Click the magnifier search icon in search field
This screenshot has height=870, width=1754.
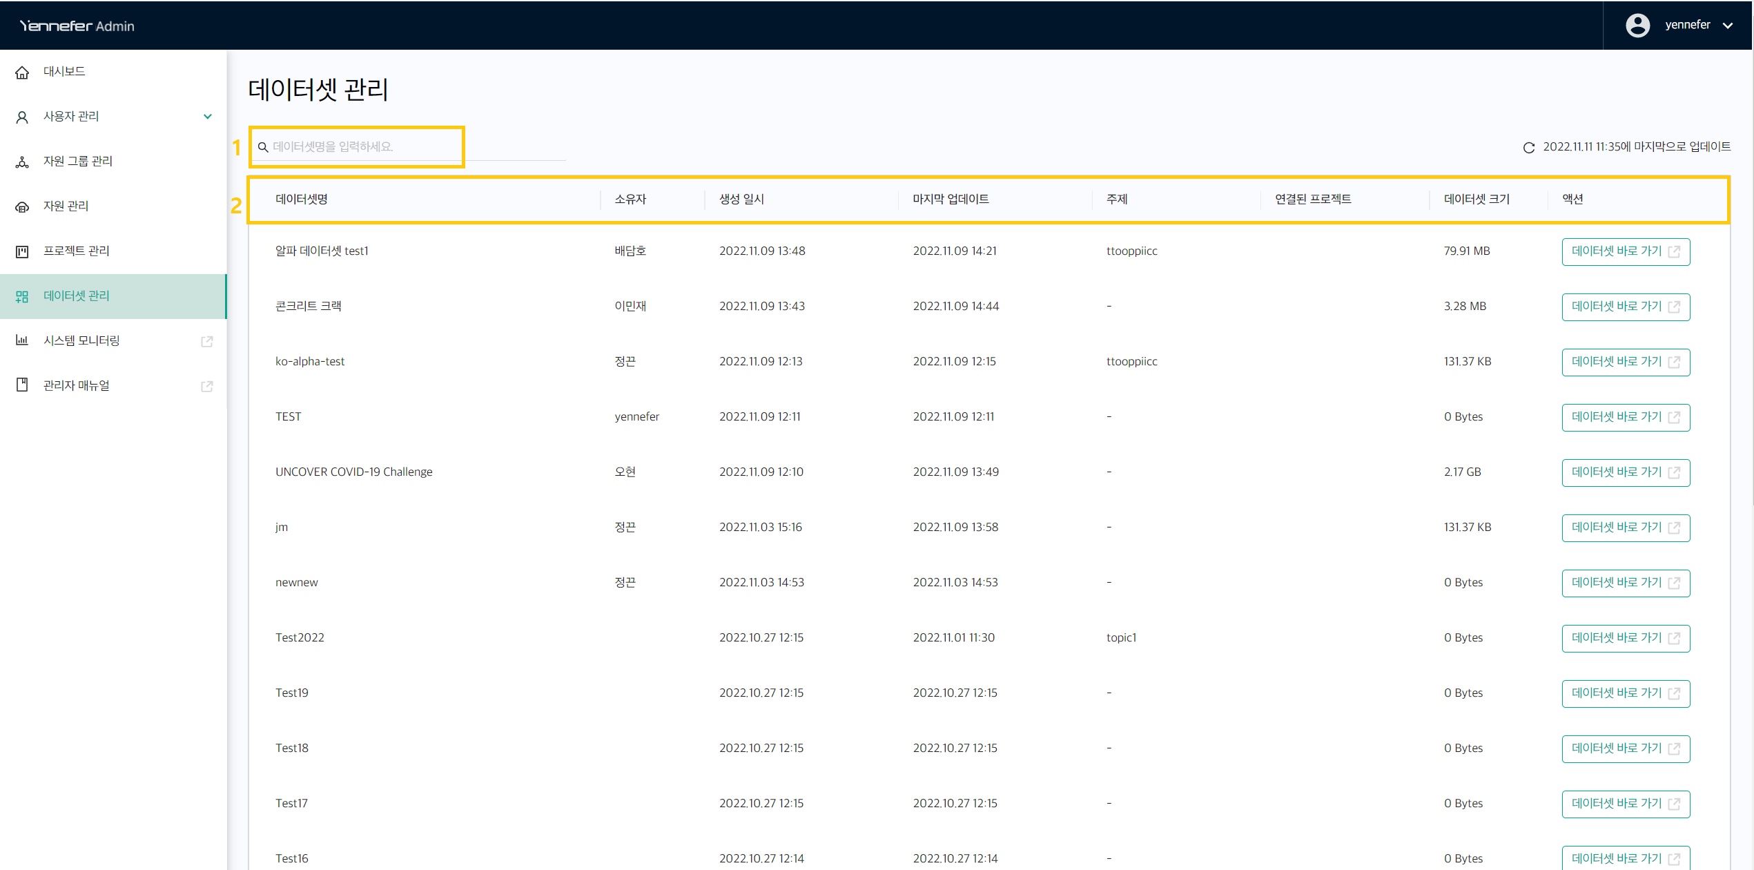263,147
